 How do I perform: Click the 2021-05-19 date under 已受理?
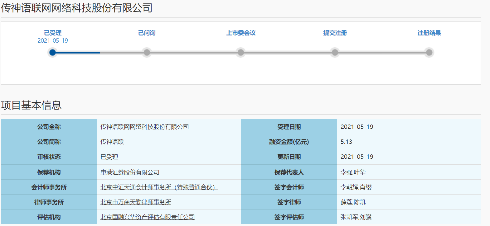53,41
